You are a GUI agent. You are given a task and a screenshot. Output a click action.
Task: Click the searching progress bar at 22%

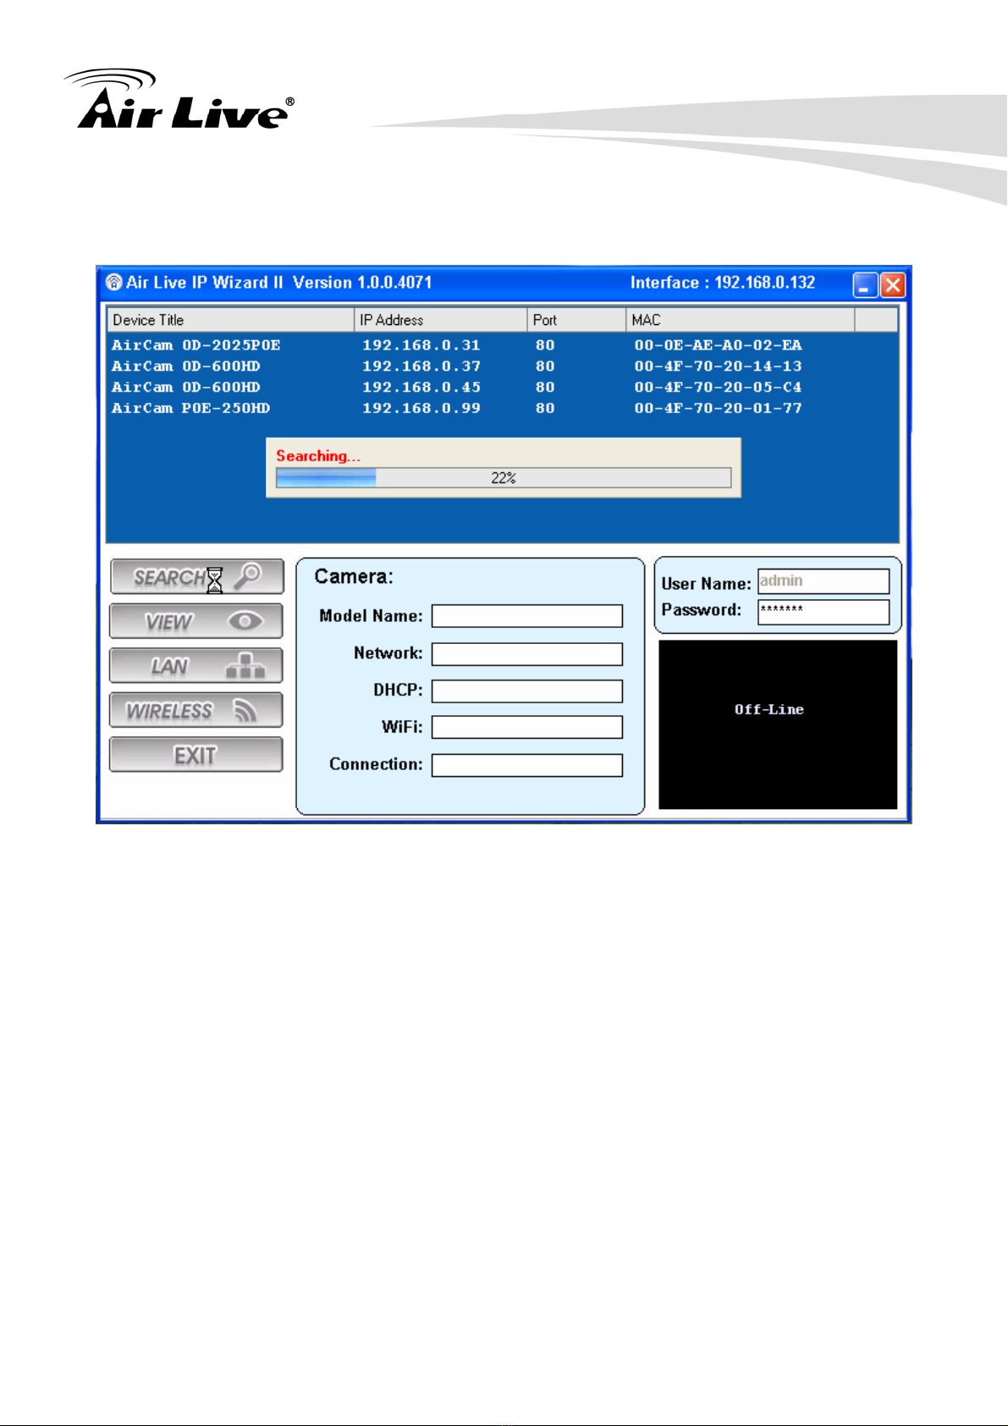504,478
